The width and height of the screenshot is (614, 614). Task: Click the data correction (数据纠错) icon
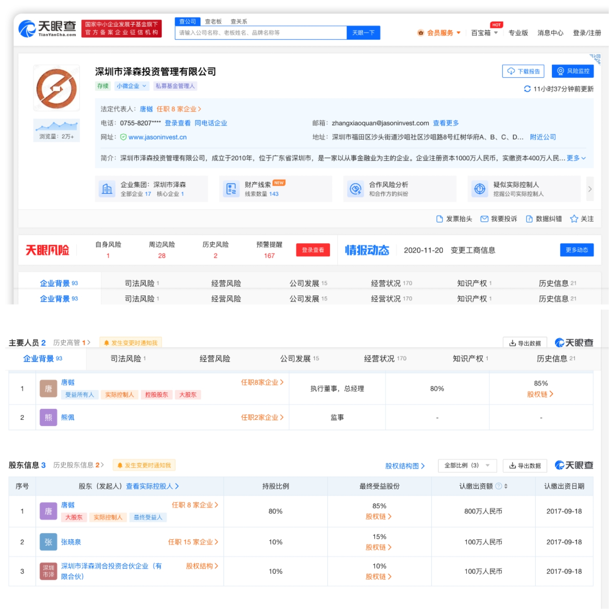[x=529, y=219]
